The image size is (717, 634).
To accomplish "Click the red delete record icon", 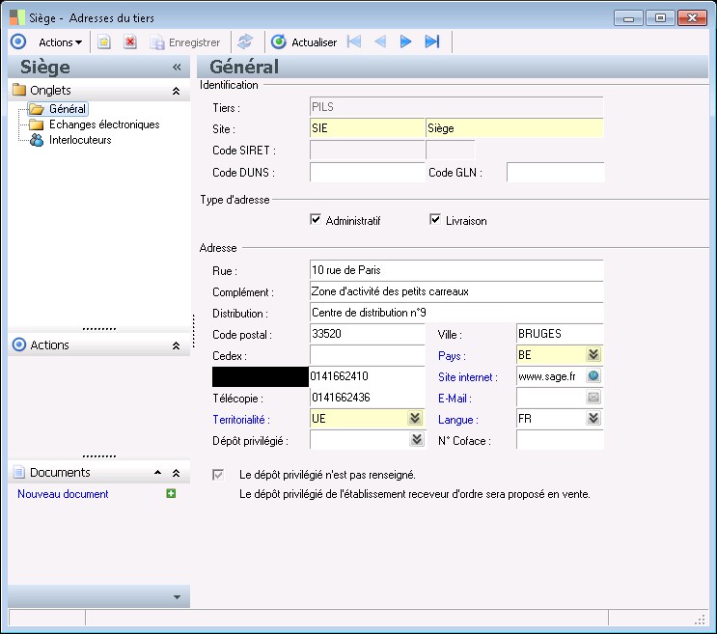I will 129,42.
